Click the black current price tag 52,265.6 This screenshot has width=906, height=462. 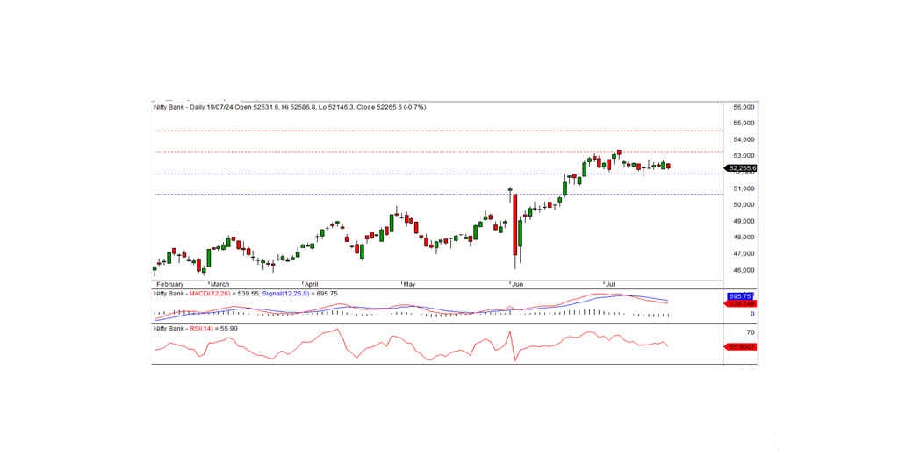point(742,167)
